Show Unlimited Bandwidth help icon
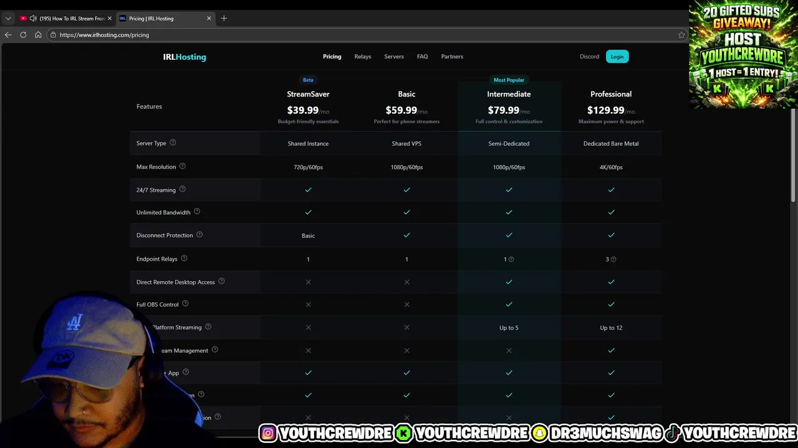This screenshot has width=798, height=448. point(197,212)
